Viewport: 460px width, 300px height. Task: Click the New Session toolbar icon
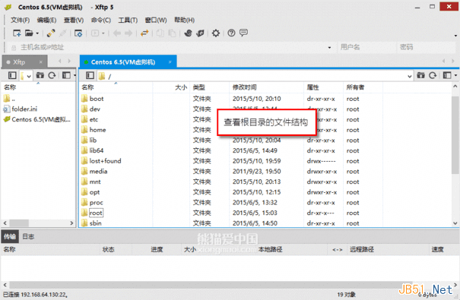point(17,33)
